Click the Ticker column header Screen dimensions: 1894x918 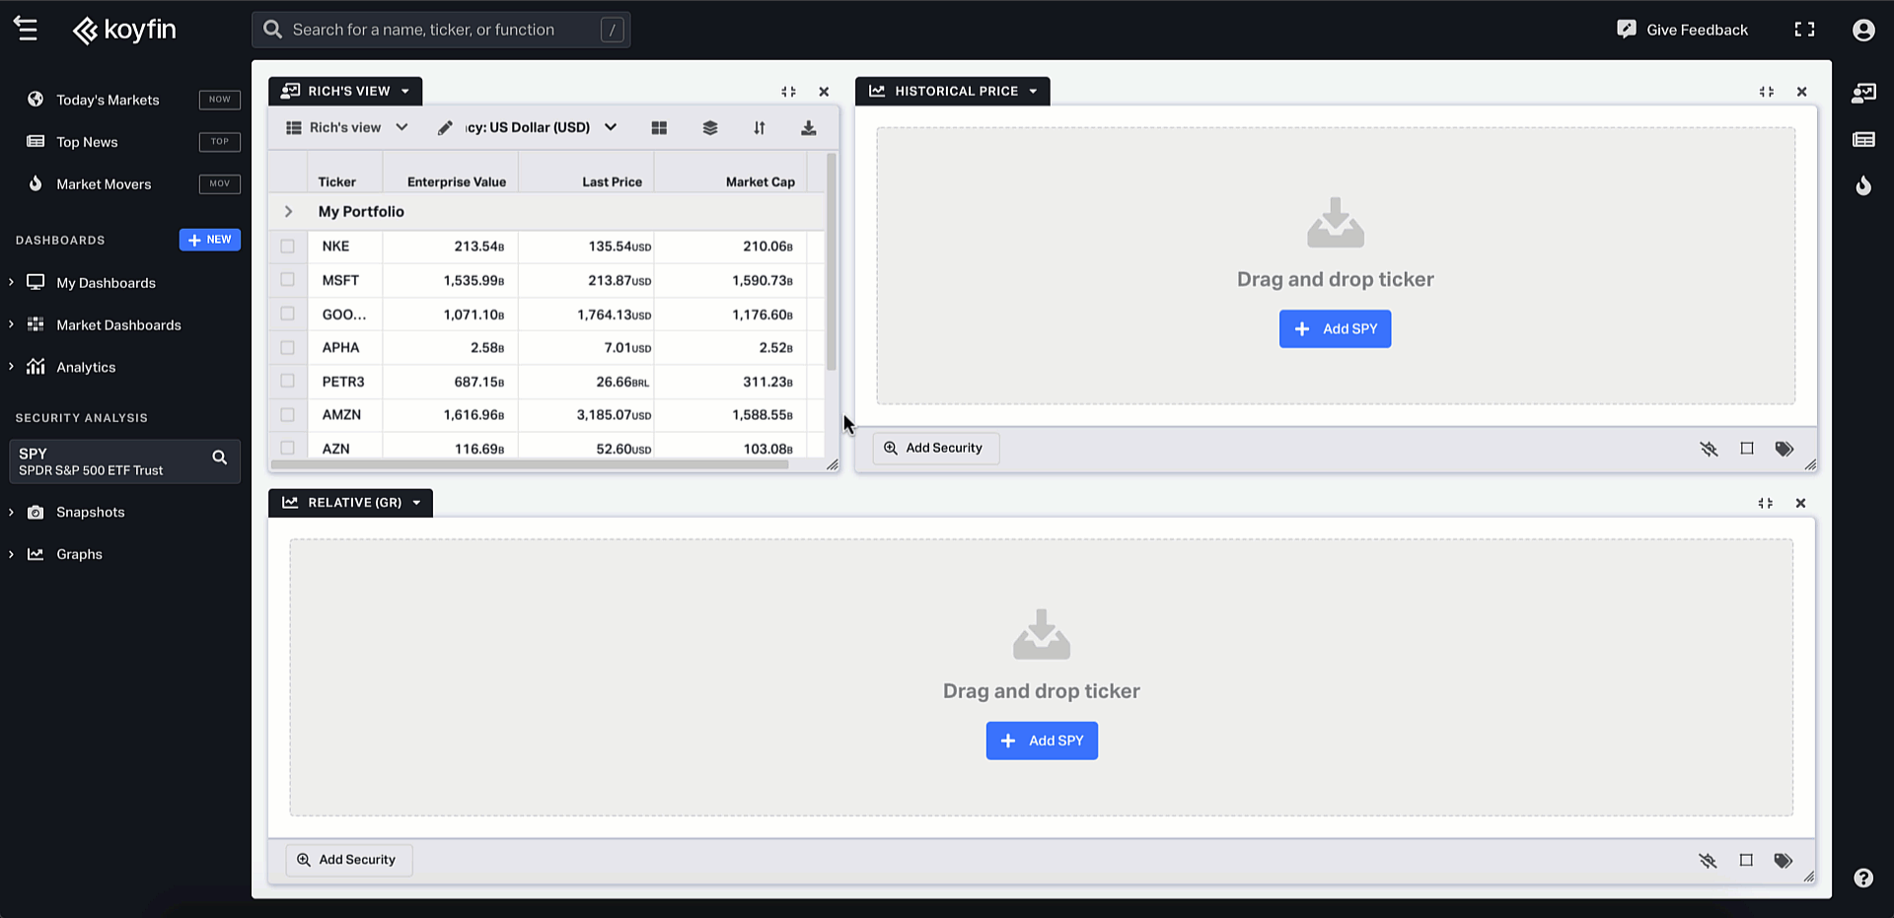337,181
